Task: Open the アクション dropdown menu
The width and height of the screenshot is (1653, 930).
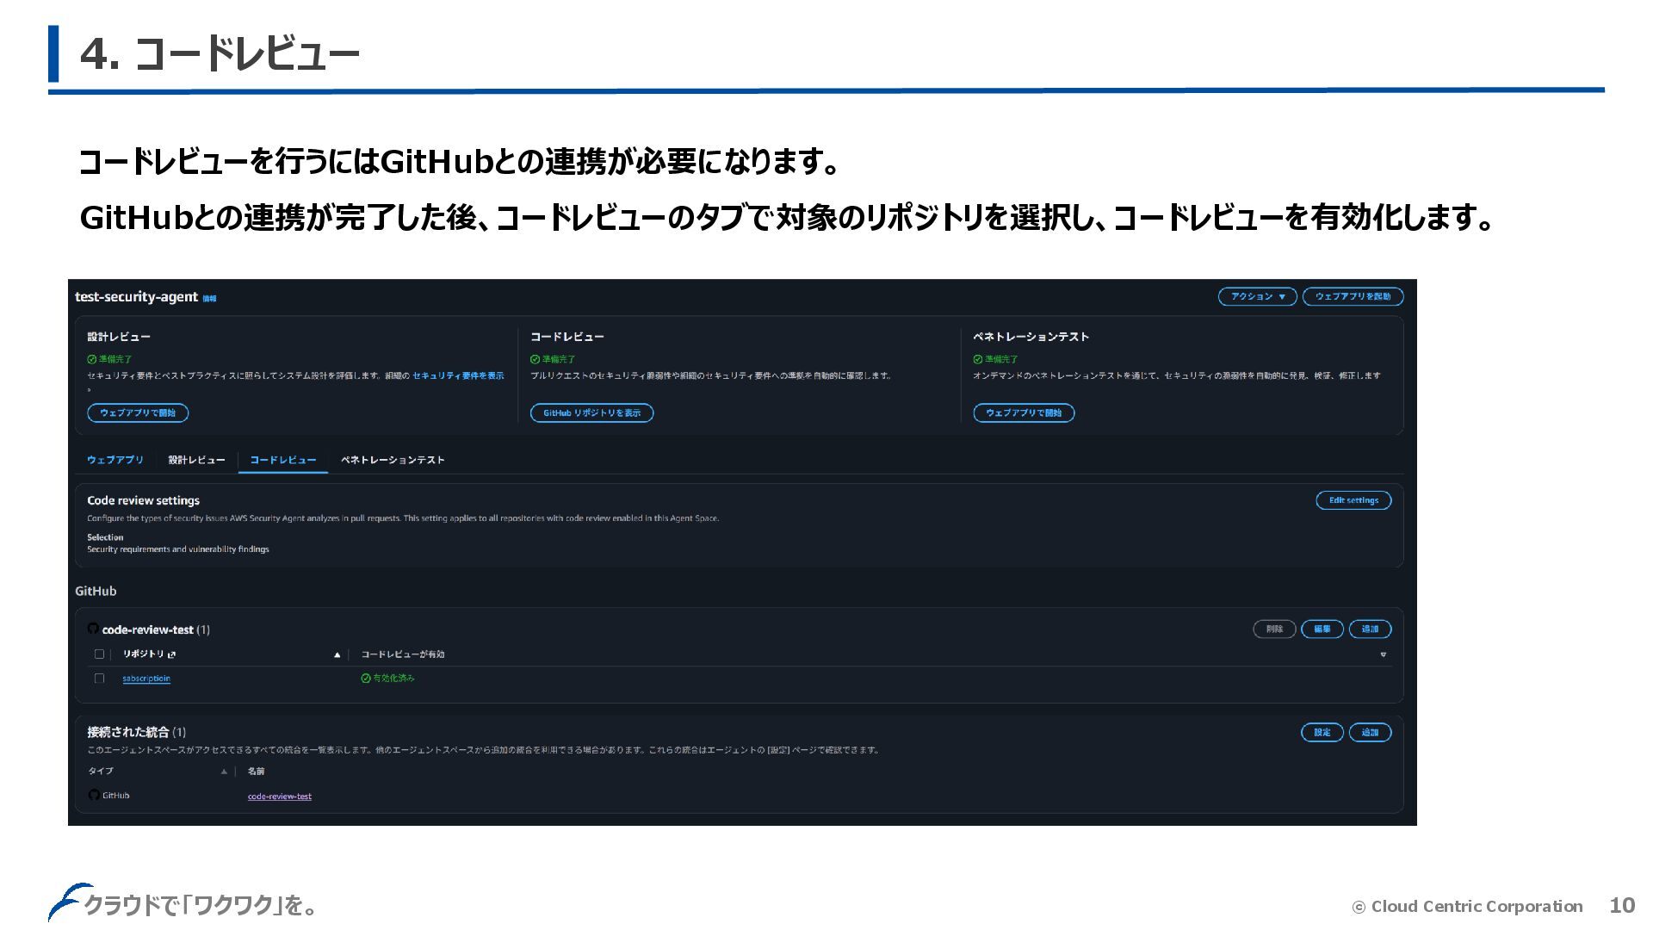Action: click(x=1257, y=296)
